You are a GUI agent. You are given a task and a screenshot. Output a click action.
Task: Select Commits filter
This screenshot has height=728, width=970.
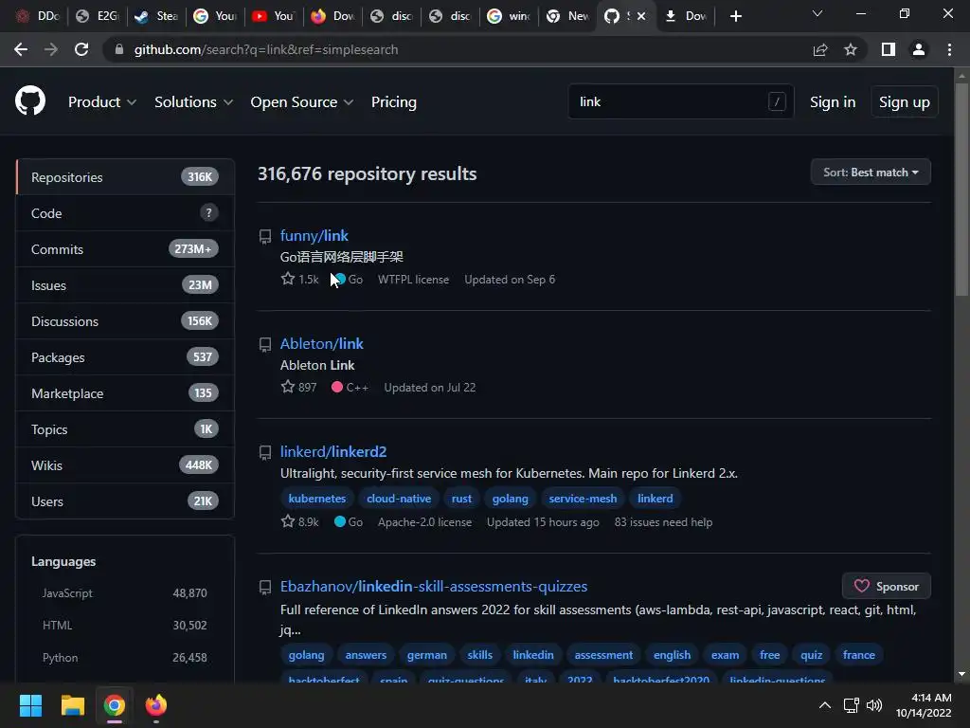click(125, 249)
